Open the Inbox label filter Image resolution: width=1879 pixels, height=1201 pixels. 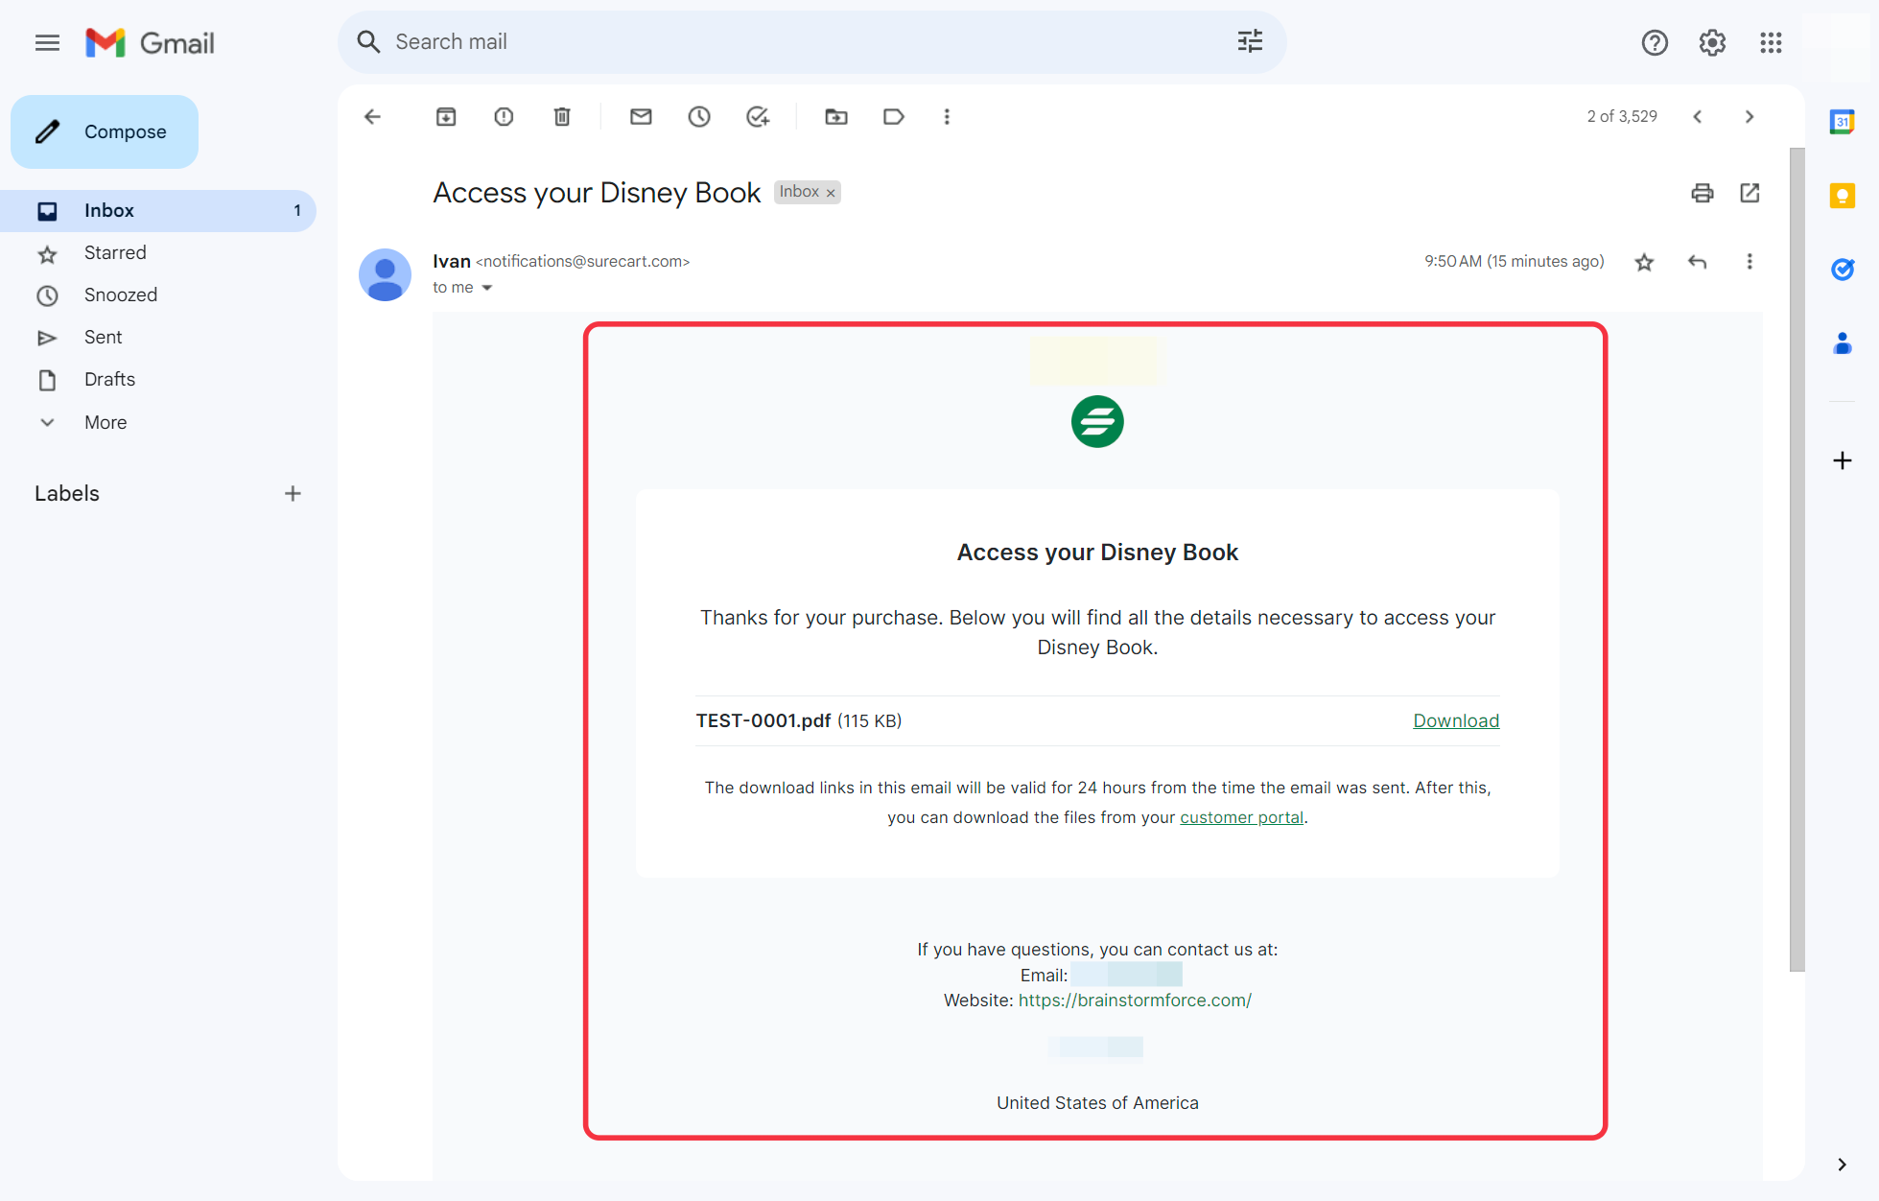797,192
